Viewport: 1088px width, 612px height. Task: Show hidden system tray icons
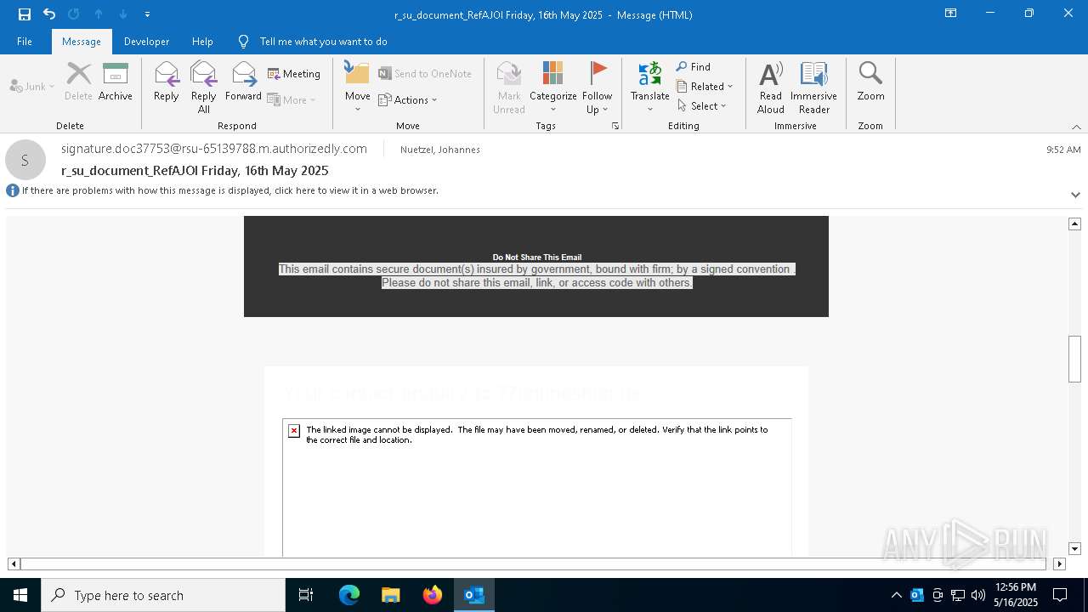click(897, 595)
